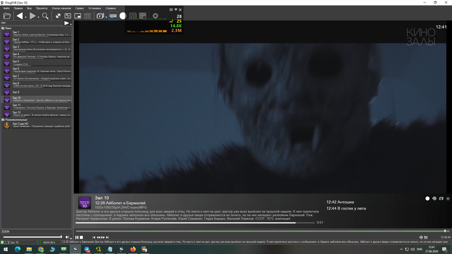452x254 pixels.
Task: Select channel Зал 7
Action: pos(37,77)
